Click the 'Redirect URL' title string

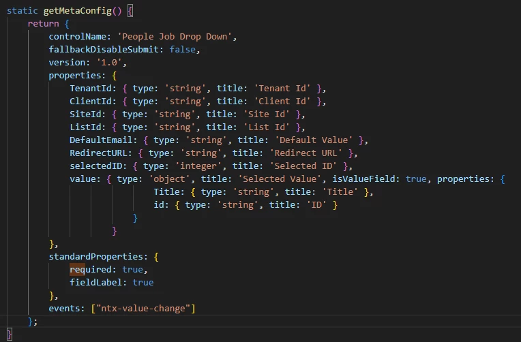click(306, 153)
